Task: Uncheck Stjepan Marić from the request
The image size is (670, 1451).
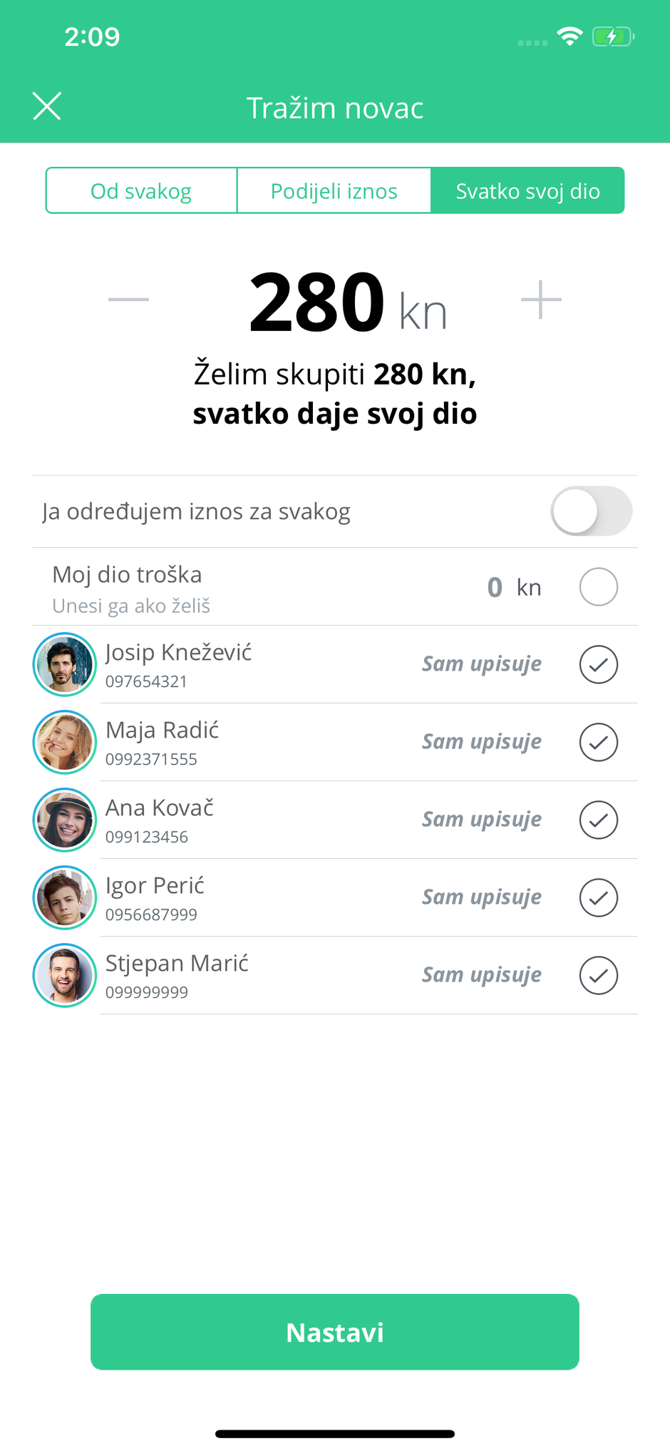Action: (598, 975)
